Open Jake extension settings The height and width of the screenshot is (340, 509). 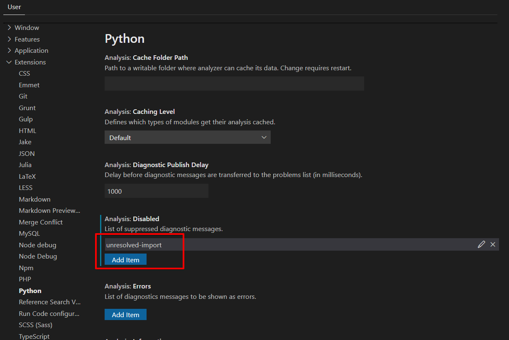pyautogui.click(x=25, y=142)
